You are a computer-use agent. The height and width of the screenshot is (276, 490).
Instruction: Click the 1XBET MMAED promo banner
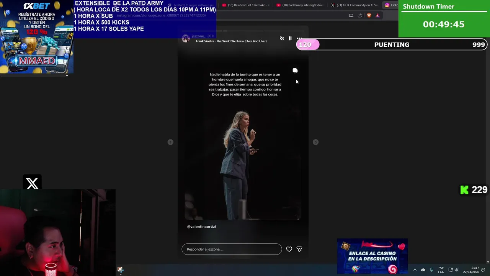(37, 36)
